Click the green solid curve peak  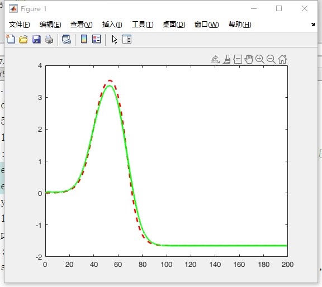point(110,85)
